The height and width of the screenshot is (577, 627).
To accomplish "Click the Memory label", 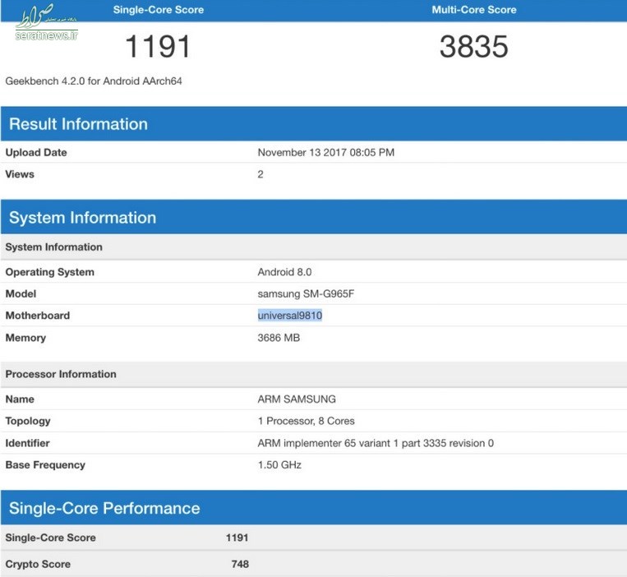I will tap(25, 338).
